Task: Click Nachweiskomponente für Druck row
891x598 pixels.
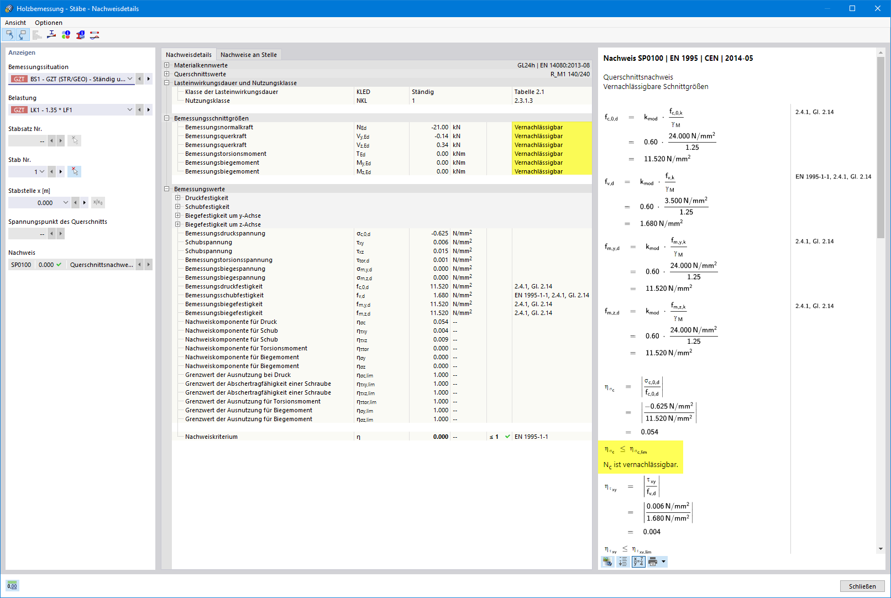Action: point(382,322)
